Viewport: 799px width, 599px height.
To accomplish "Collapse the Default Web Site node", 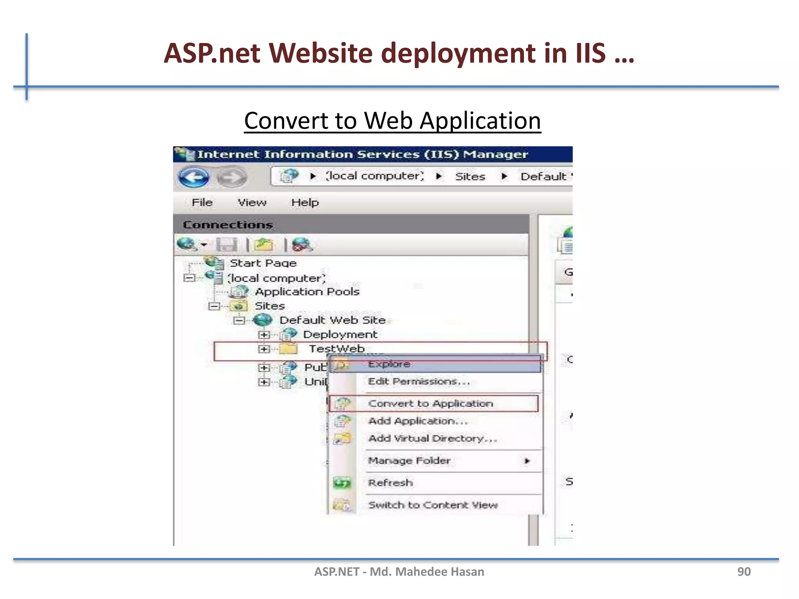I will pos(239,321).
